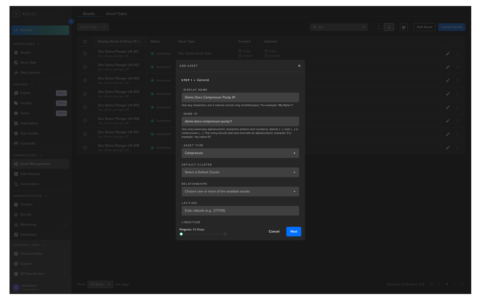The height and width of the screenshot is (300, 481).
Task: Check Doc Demo Plunger Lift #01 row
Action: (85, 53)
